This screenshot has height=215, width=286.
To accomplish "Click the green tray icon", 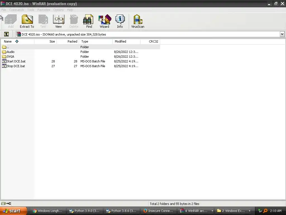I will point(260,211).
